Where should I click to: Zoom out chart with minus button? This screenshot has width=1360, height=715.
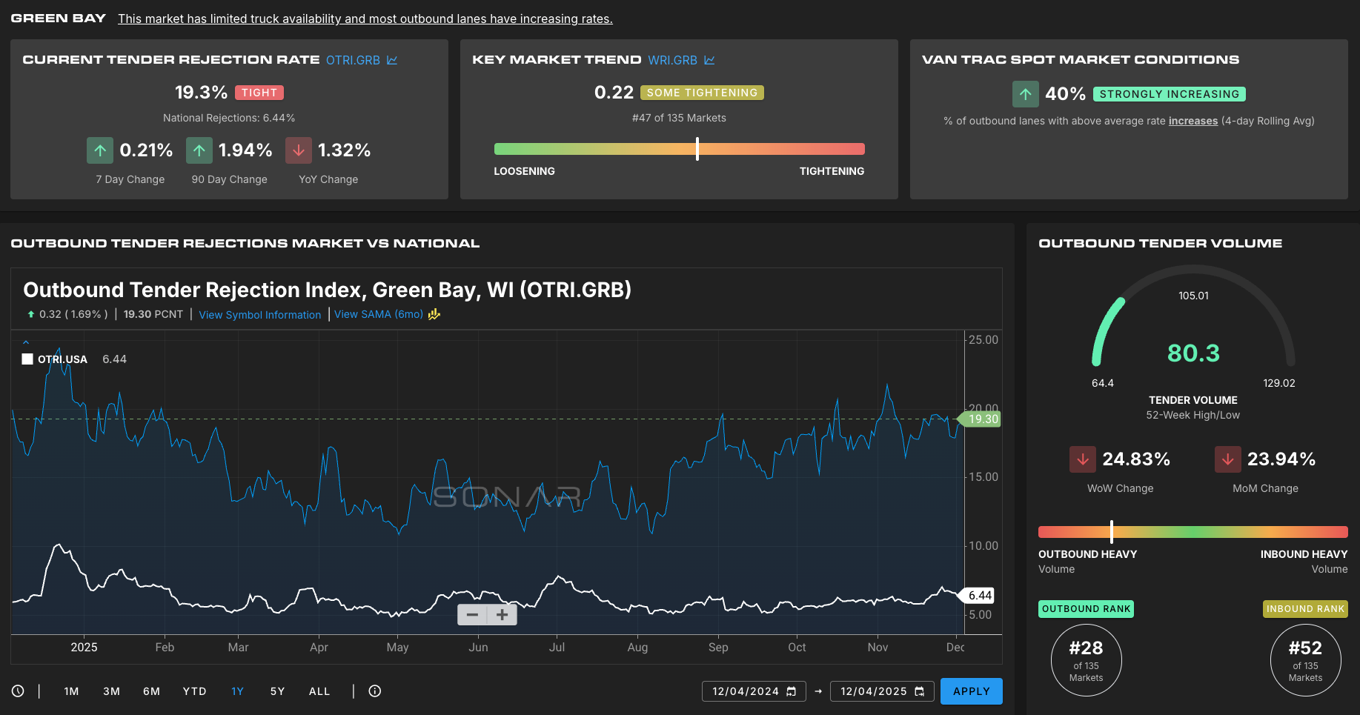tap(472, 615)
